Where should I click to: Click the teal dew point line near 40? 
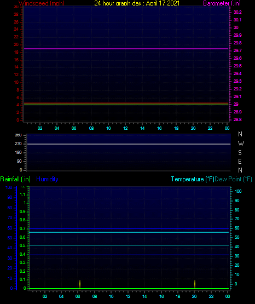pyautogui.click(x=129, y=245)
